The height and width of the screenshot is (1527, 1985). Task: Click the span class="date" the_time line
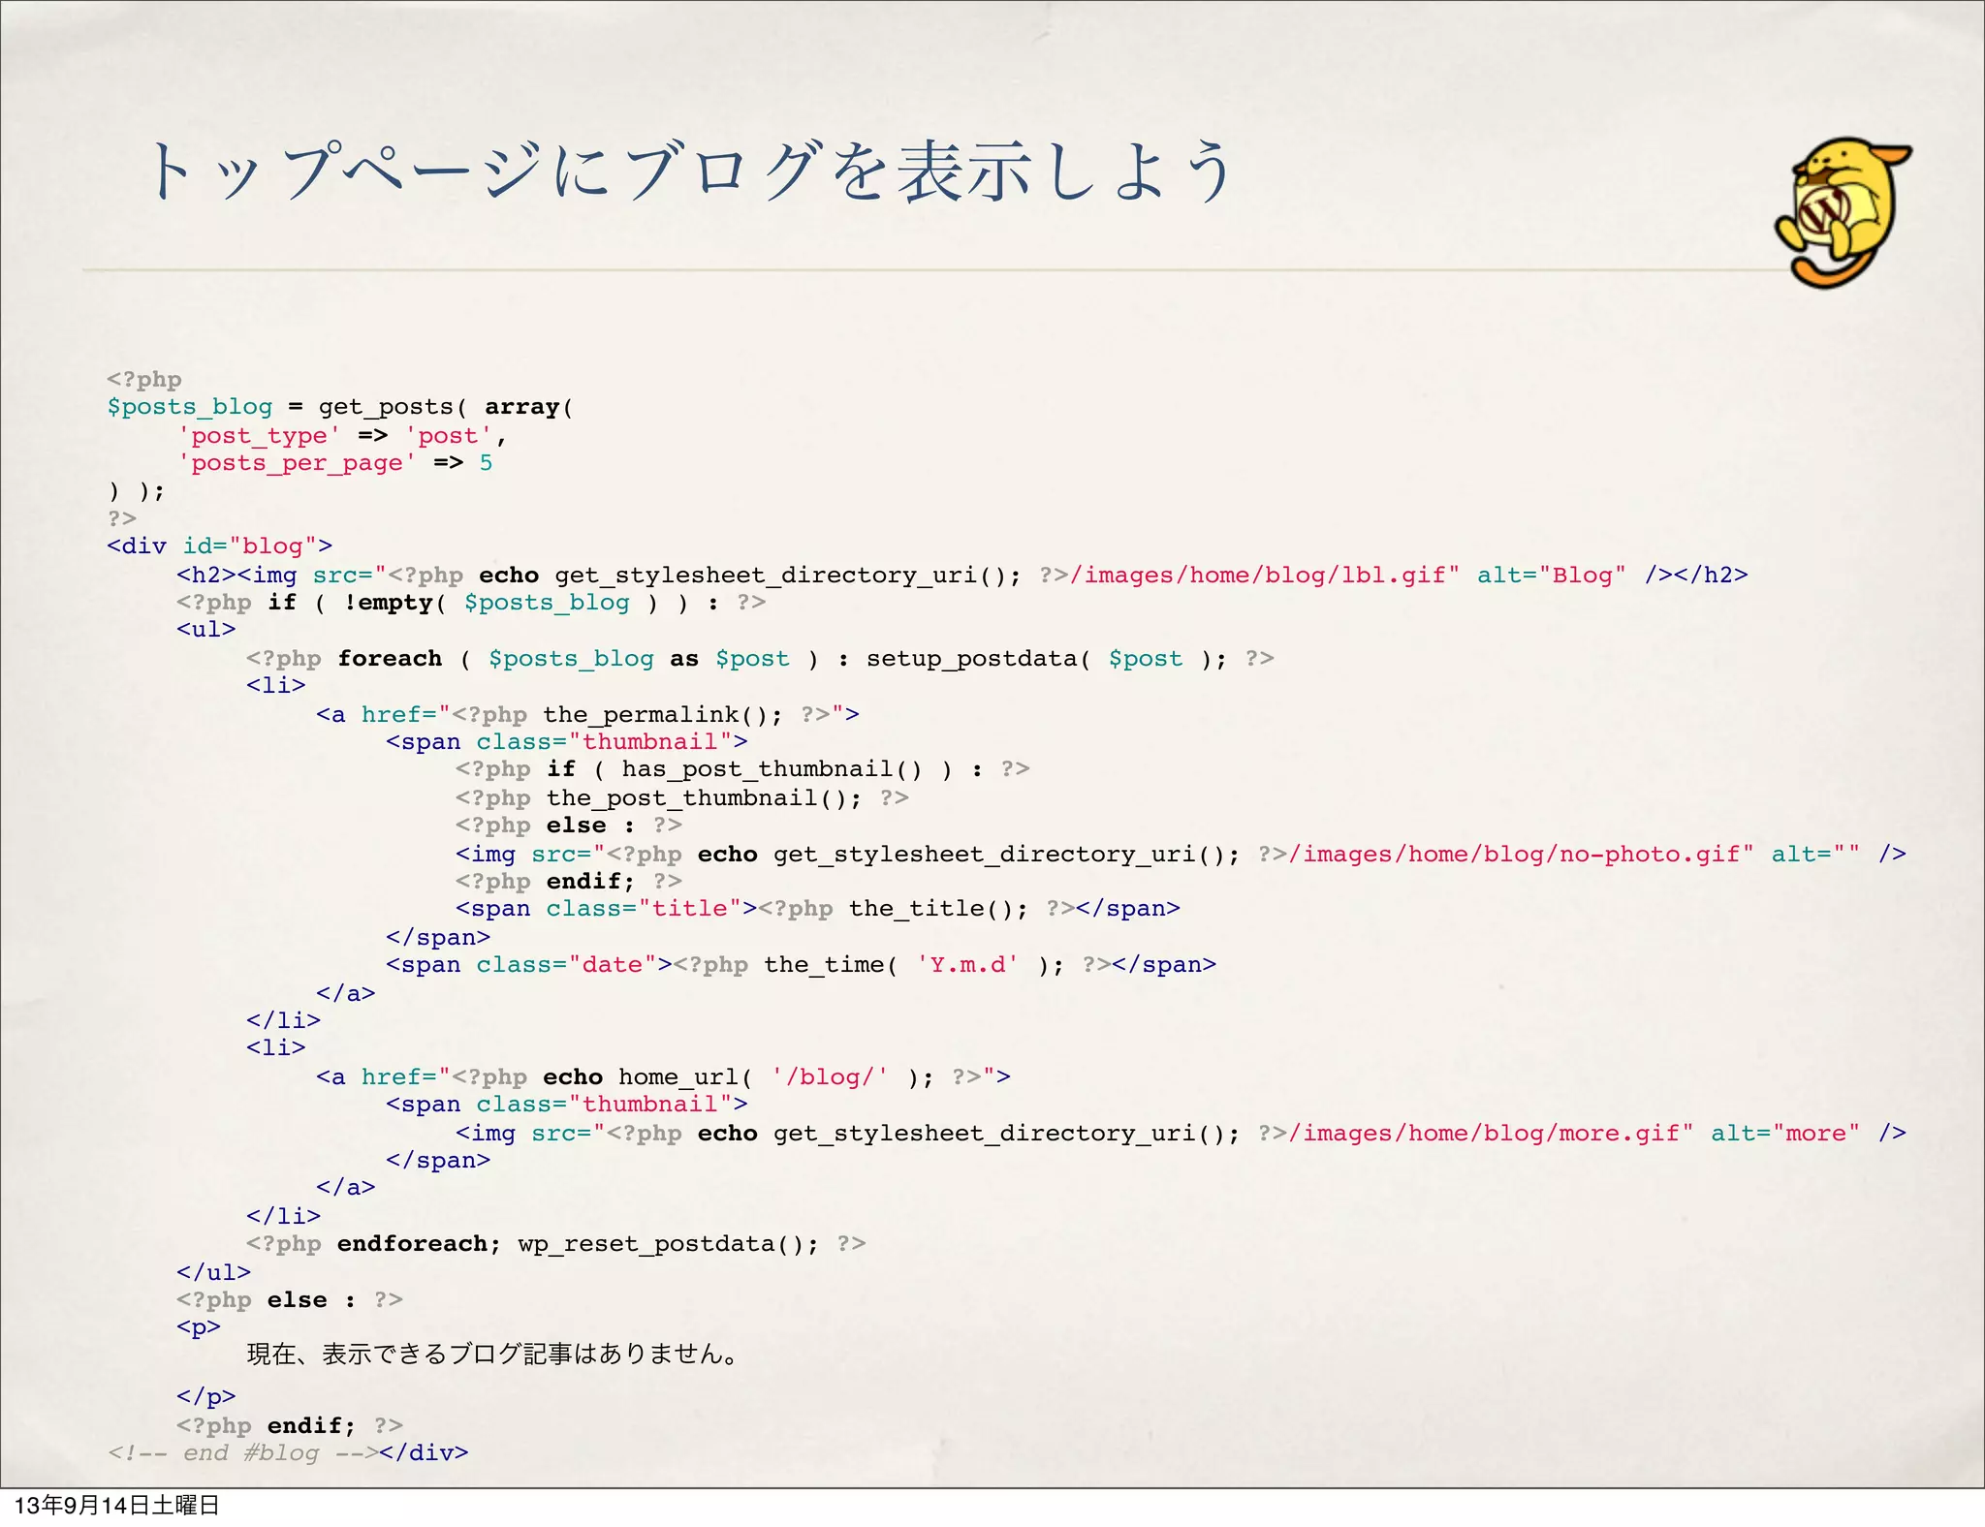click(x=802, y=965)
